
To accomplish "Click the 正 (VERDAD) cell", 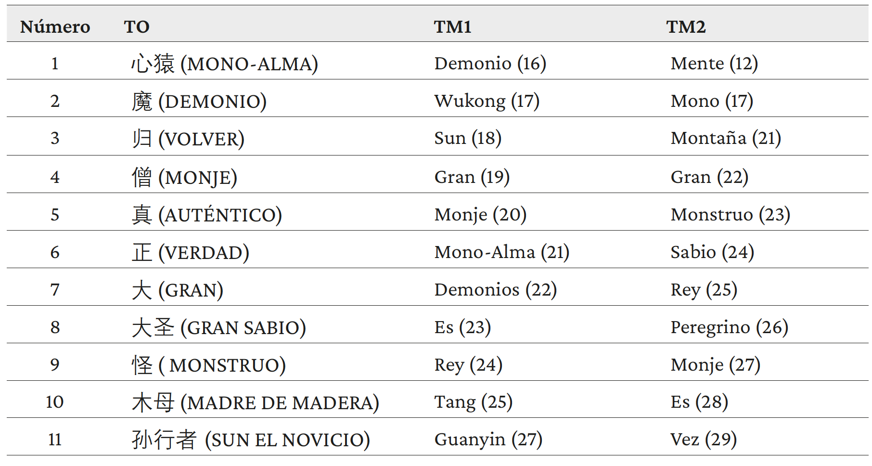I will click(x=191, y=252).
